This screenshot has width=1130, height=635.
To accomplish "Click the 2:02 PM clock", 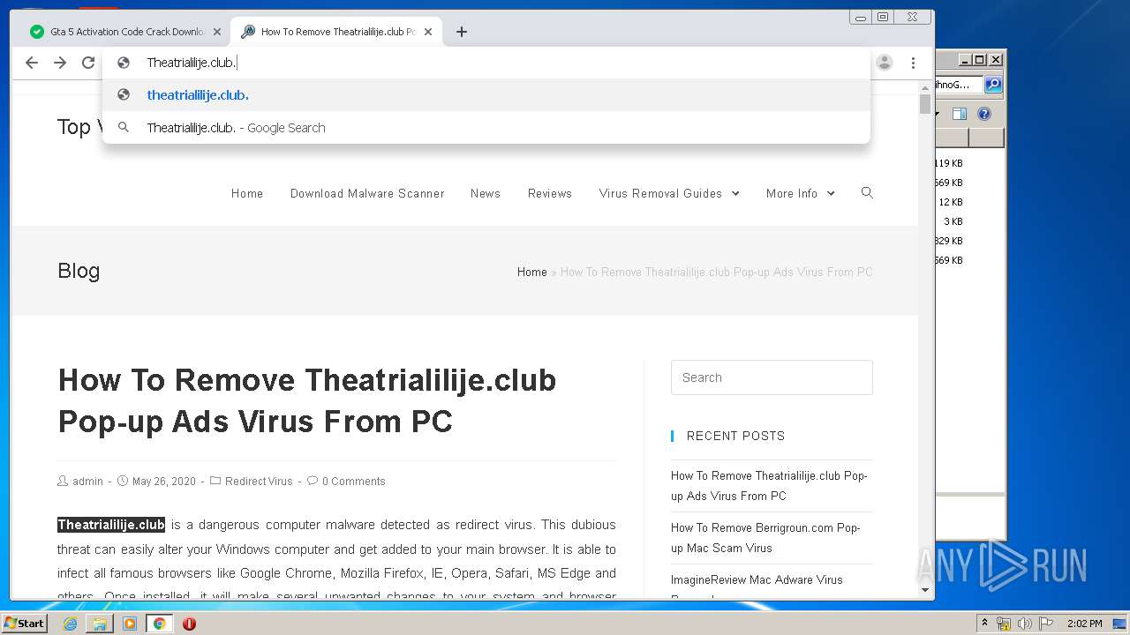I will tap(1085, 624).
